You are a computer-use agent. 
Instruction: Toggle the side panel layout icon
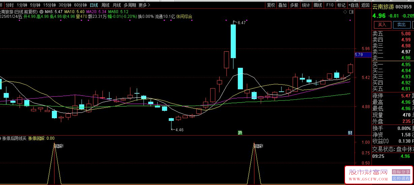click(x=351, y=12)
